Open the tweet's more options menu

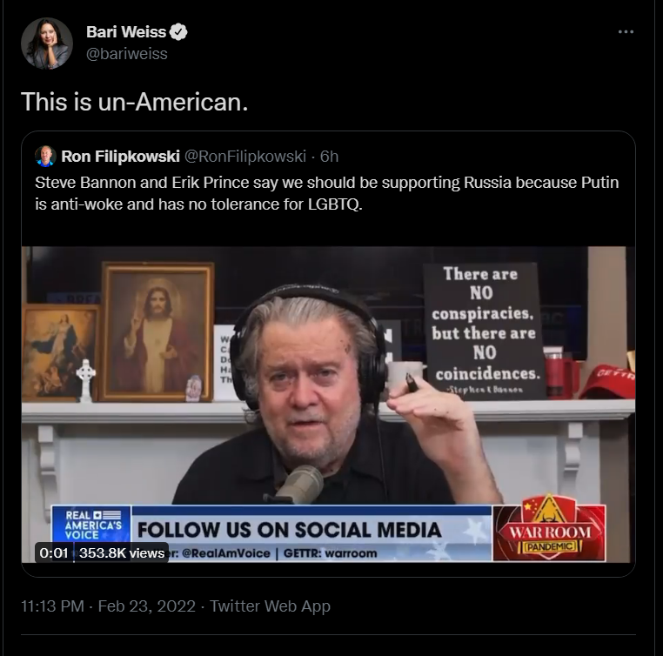(x=626, y=32)
